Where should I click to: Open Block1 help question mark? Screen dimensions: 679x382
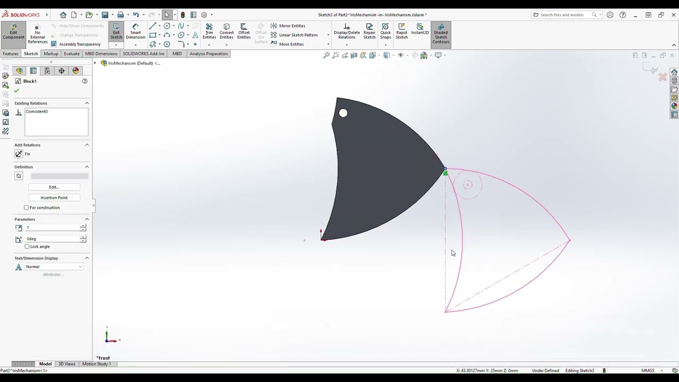pos(84,81)
